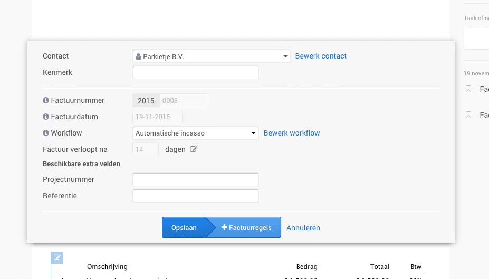489x279 pixels.
Task: Focus the Kenmerk text field
Action: coord(196,72)
